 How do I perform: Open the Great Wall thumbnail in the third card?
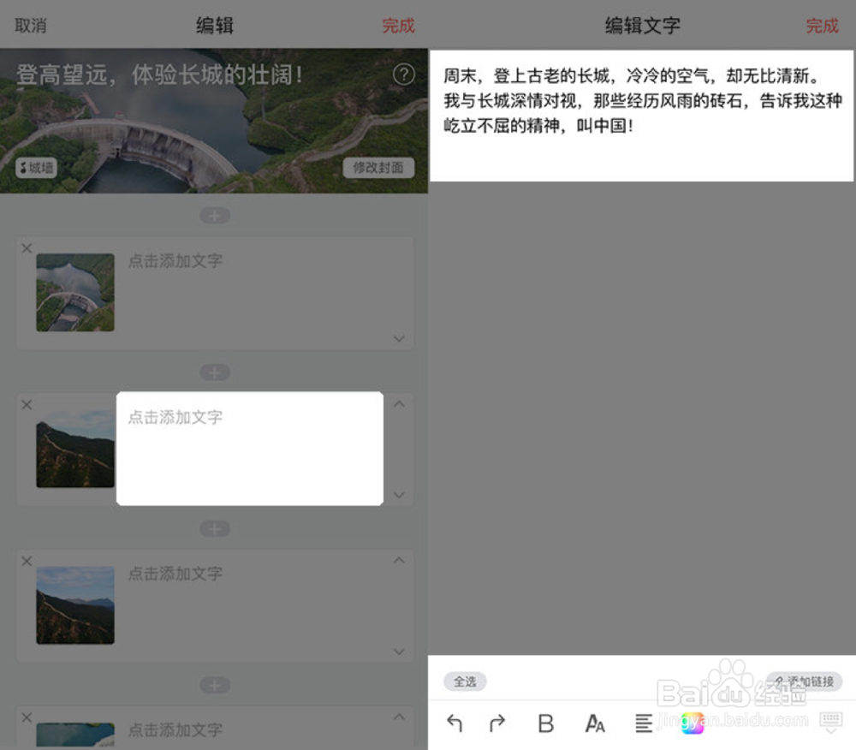tap(75, 605)
